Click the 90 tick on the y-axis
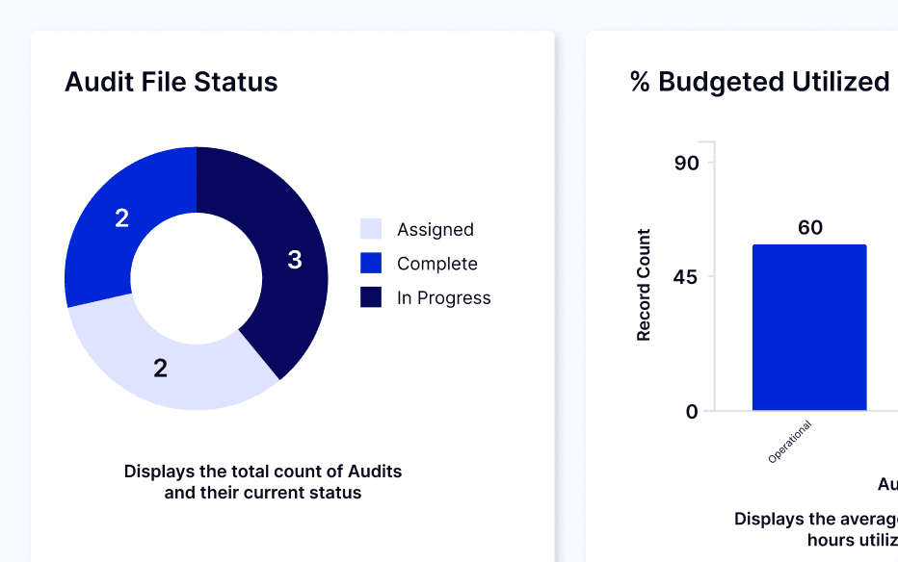Screen dimensions: 898x562 pos(686,163)
